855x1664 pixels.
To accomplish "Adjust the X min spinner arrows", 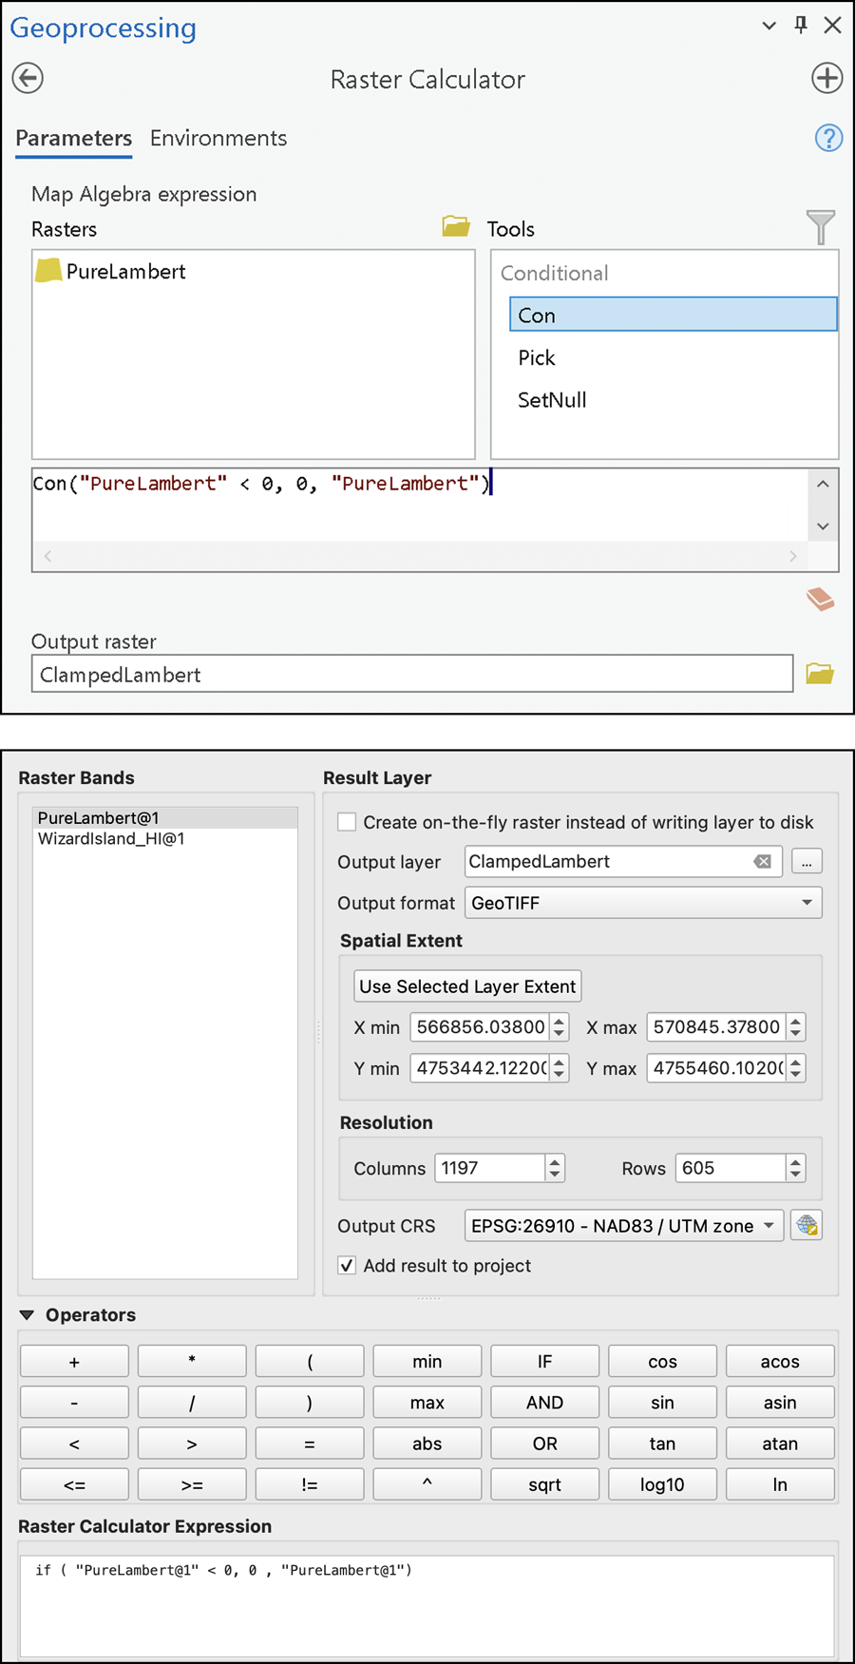I will [x=560, y=1027].
